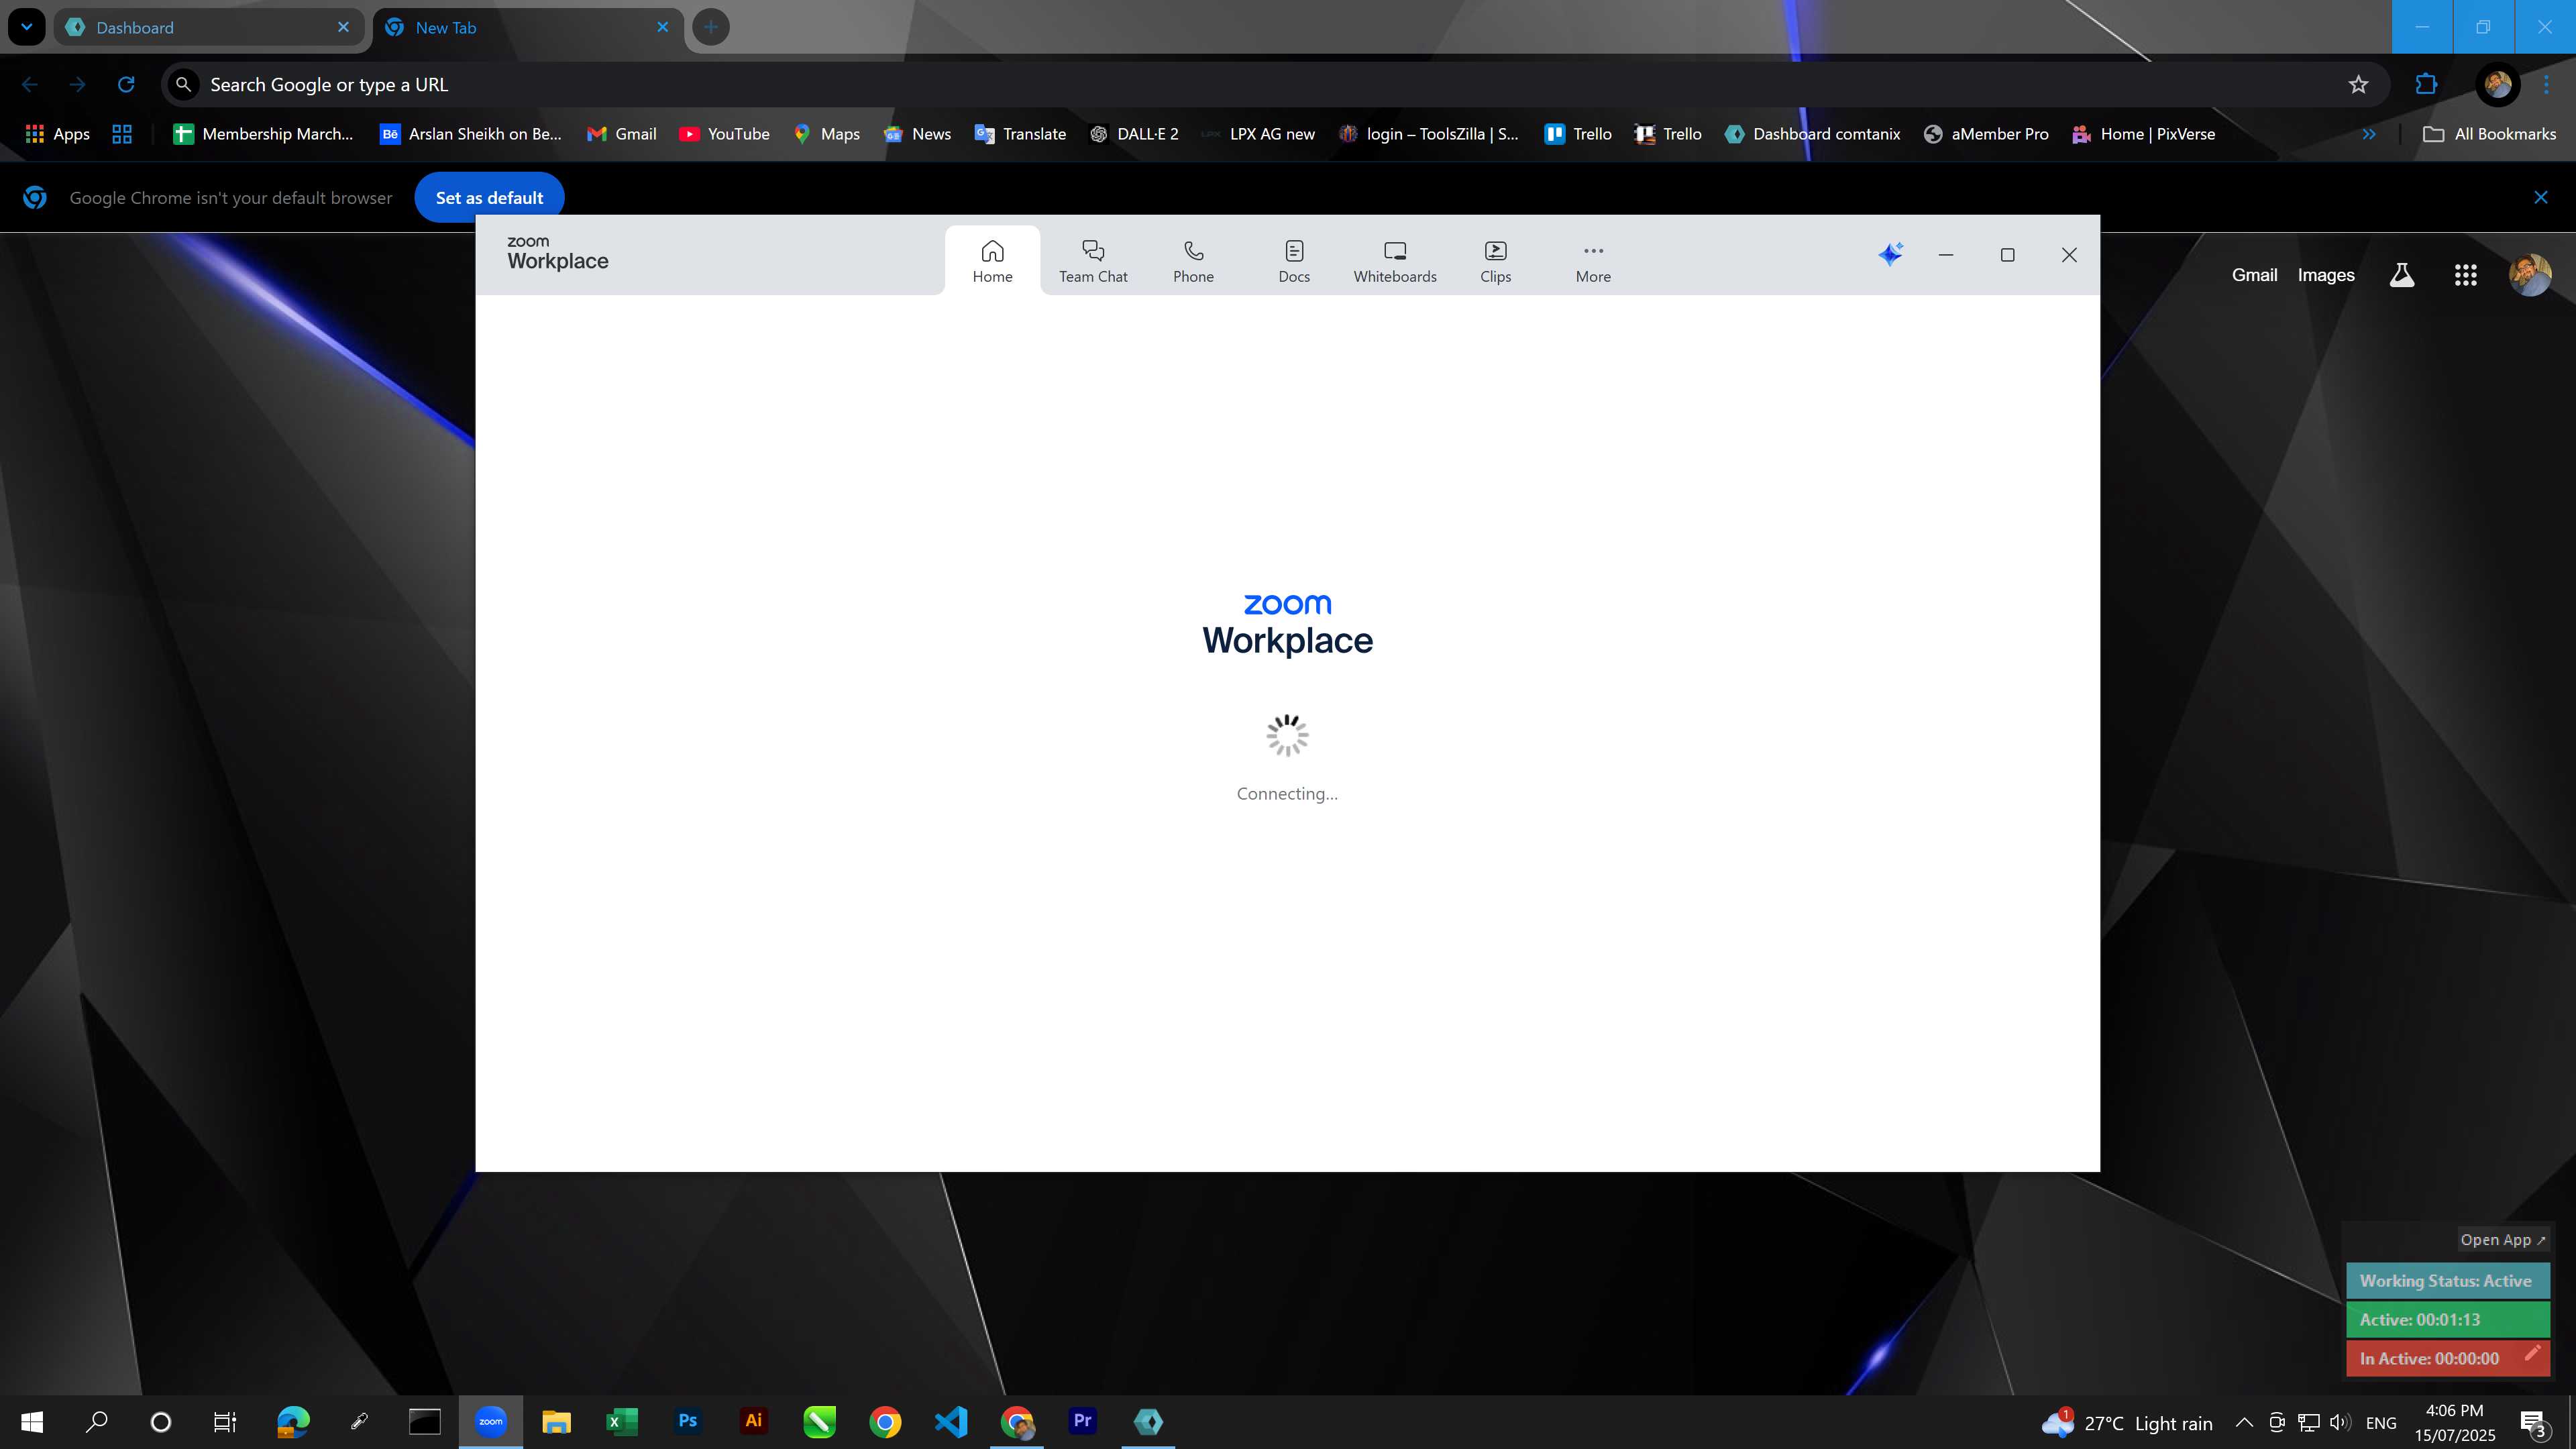Open the Docs tab in Zoom

pyautogui.click(x=1294, y=261)
